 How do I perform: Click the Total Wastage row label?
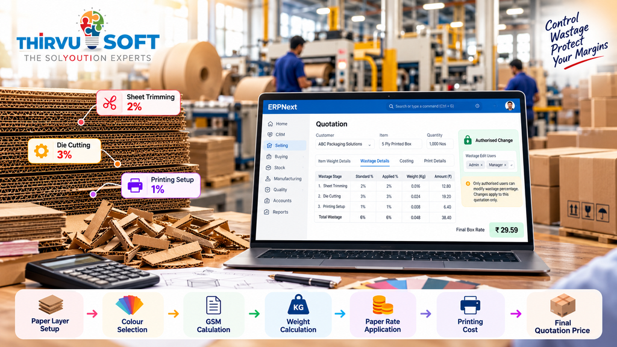click(x=330, y=217)
